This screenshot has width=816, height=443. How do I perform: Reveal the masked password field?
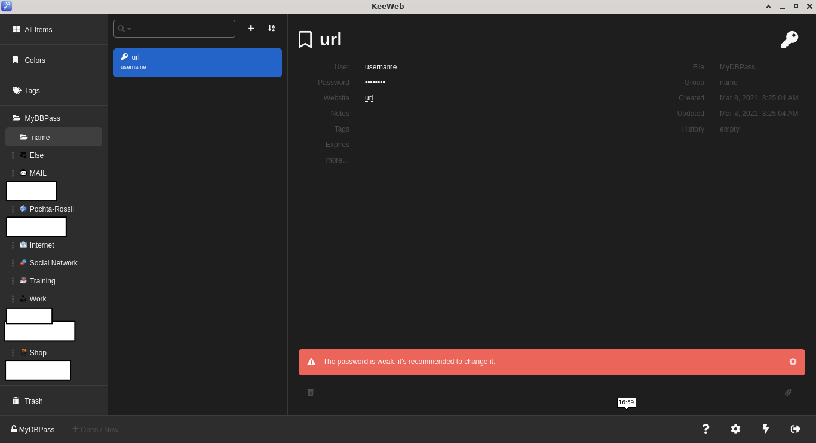[x=375, y=83]
